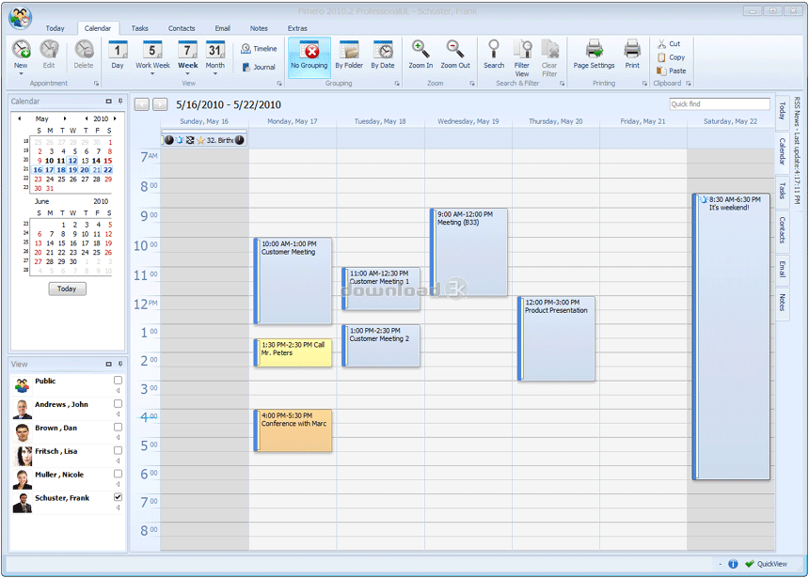Check the Brown, Dan checkbox
This screenshot has height=578, width=809.
[118, 427]
